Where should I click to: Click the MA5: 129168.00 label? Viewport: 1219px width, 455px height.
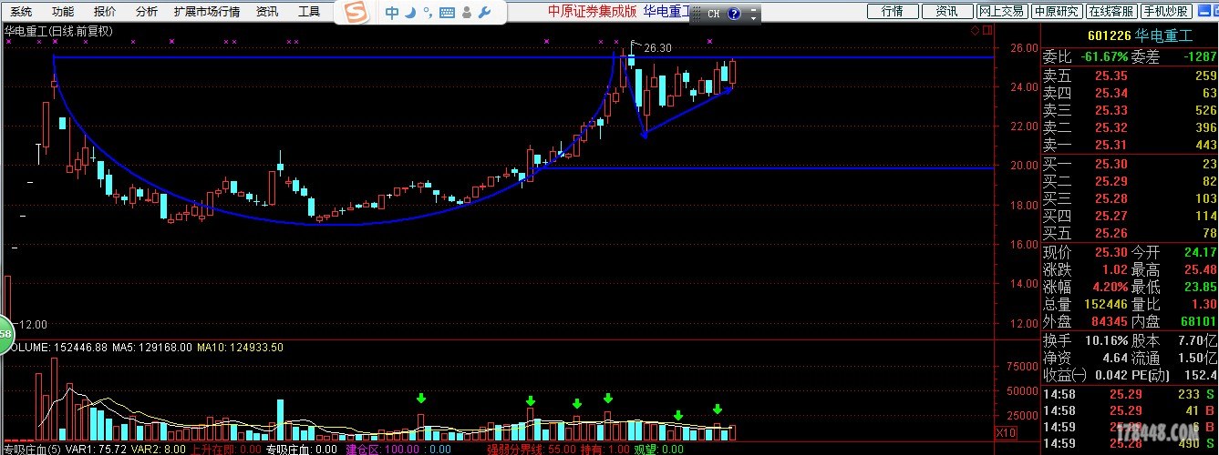click(153, 347)
